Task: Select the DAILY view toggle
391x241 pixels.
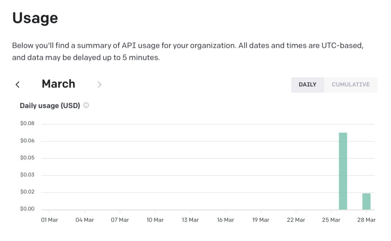Action: pos(307,85)
